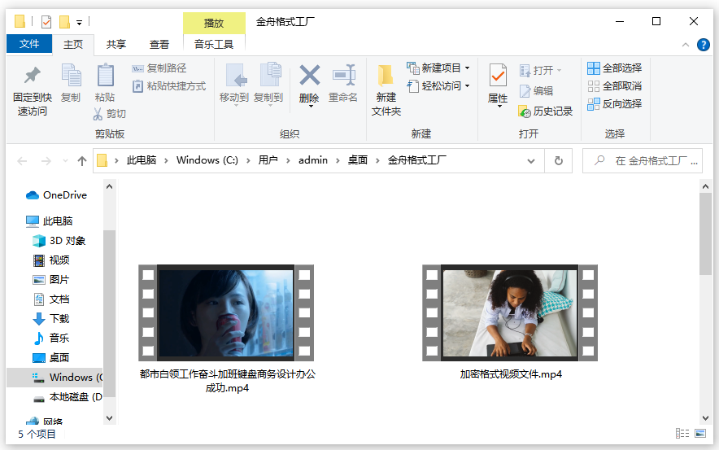Switch to details view in status bar

tap(682, 434)
